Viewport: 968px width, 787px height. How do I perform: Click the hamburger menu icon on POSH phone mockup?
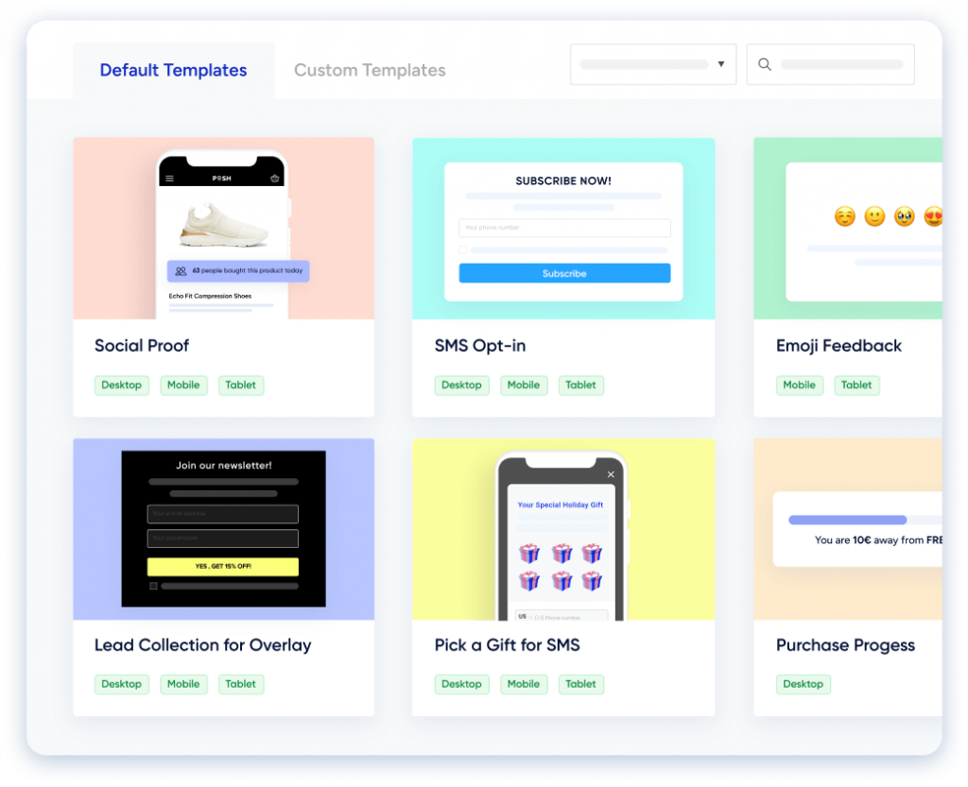click(169, 179)
